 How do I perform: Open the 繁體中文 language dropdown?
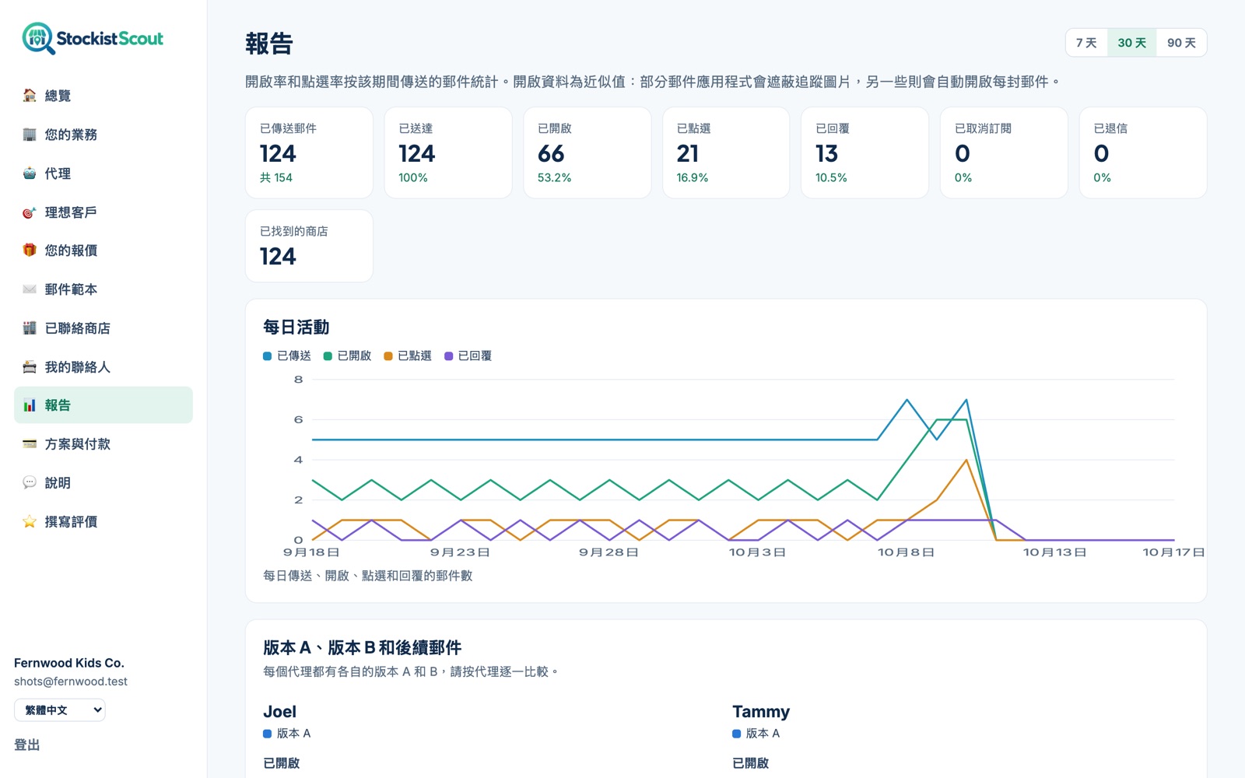point(60,710)
